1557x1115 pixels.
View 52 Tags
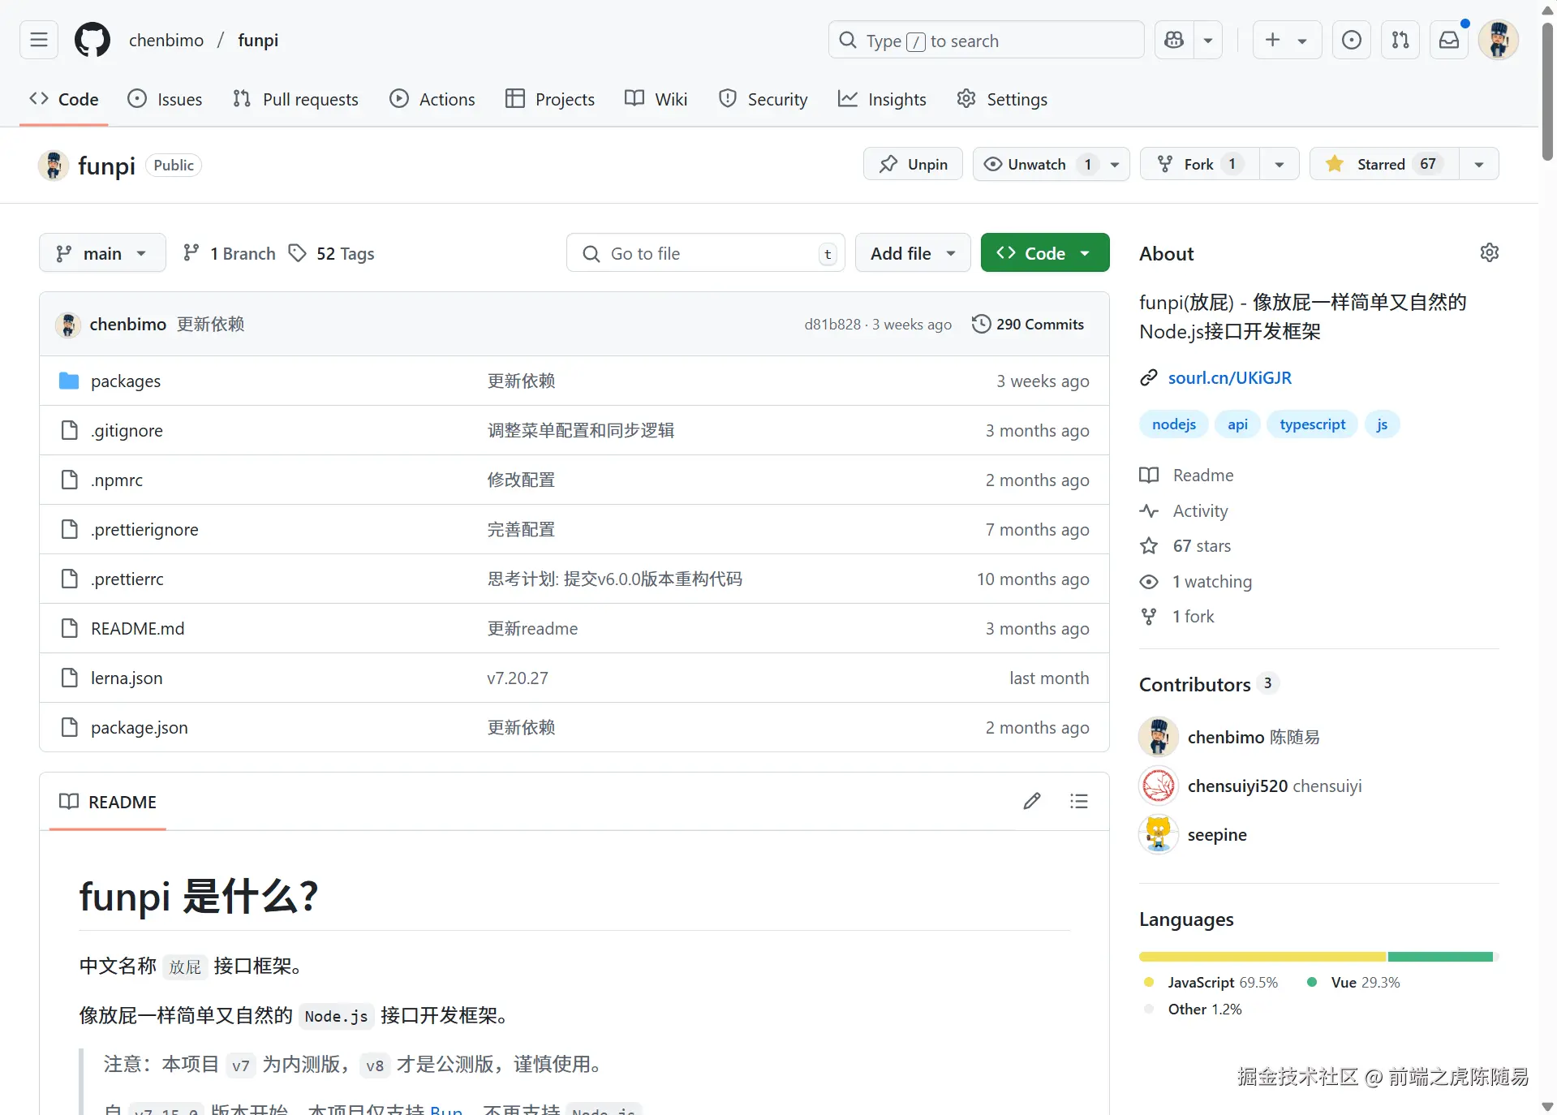tap(332, 253)
